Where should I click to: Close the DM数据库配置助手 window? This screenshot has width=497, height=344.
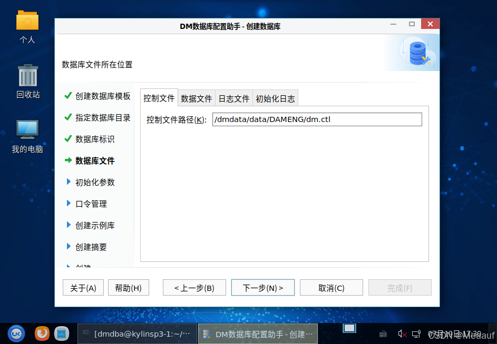click(x=430, y=24)
